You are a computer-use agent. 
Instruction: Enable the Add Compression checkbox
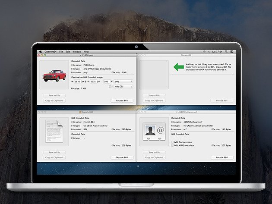173,142
